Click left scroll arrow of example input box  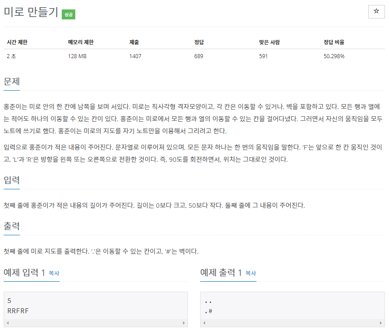click(8, 323)
